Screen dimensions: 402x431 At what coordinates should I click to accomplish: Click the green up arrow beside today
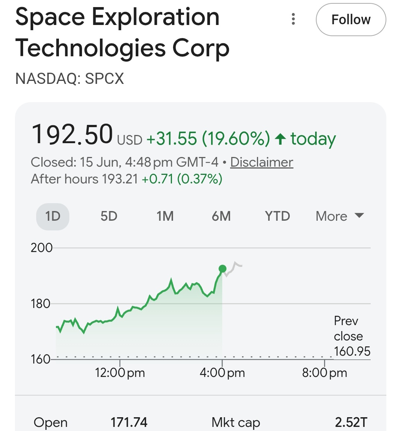(x=280, y=139)
